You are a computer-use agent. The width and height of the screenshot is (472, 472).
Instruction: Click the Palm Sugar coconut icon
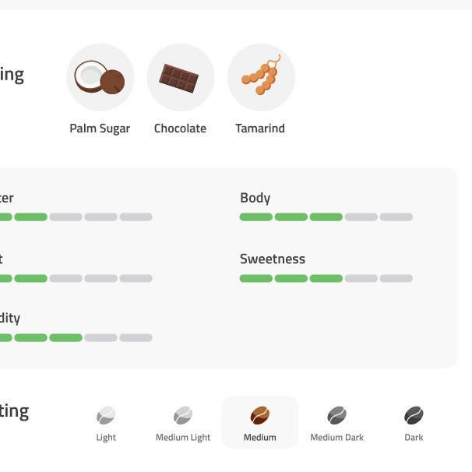click(100, 78)
